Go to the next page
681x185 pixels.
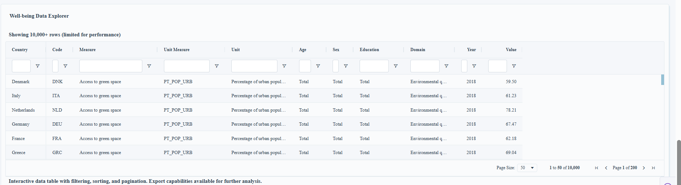(x=644, y=168)
